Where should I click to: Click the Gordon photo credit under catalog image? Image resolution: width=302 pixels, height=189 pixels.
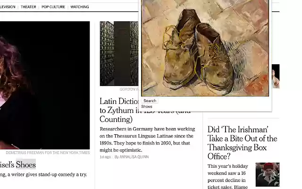coord(129,89)
